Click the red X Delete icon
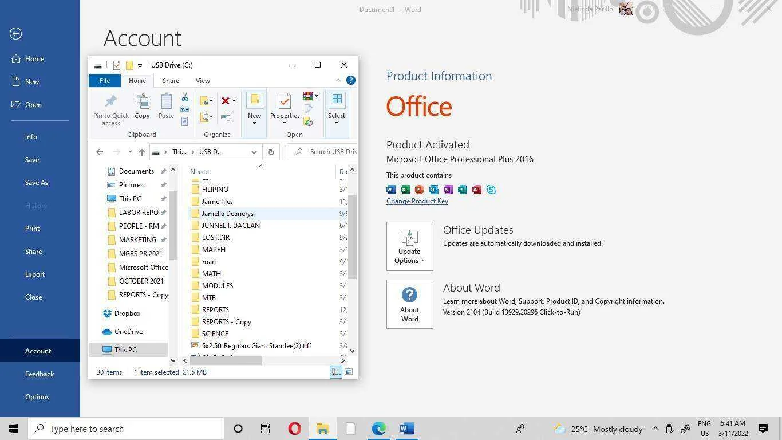 point(226,101)
